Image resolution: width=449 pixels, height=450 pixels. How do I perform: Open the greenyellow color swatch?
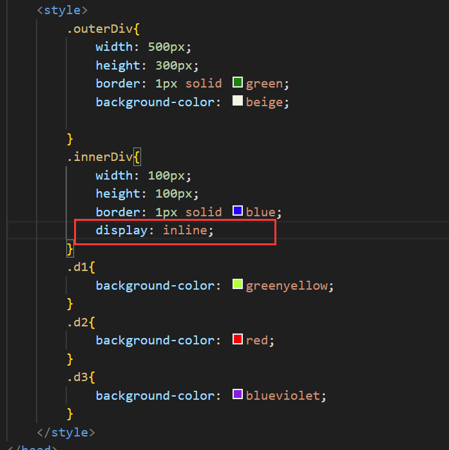pyautogui.click(x=237, y=285)
